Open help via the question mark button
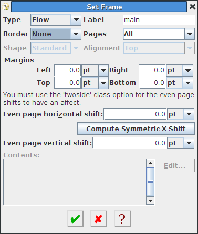The image size is (198, 234). (x=122, y=219)
